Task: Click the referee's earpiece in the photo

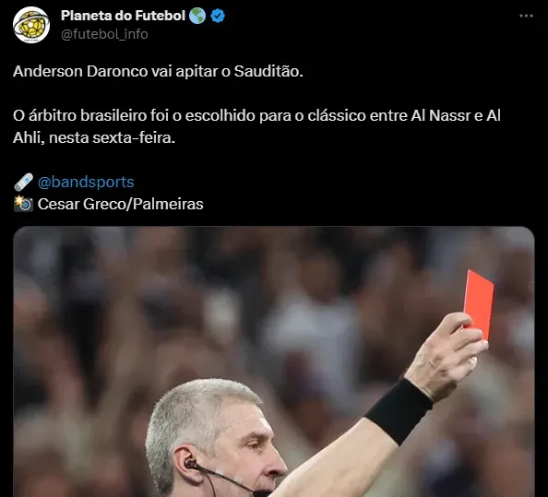Action: pyautogui.click(x=192, y=464)
